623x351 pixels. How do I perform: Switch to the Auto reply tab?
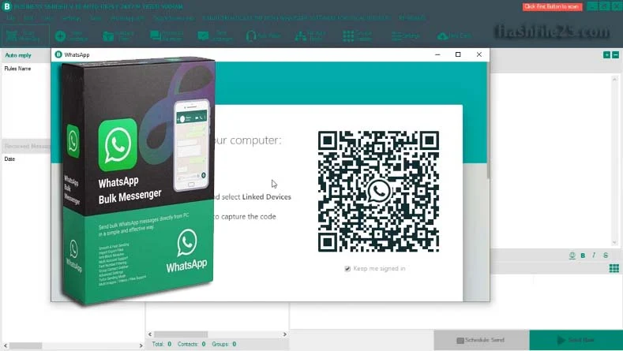point(18,55)
